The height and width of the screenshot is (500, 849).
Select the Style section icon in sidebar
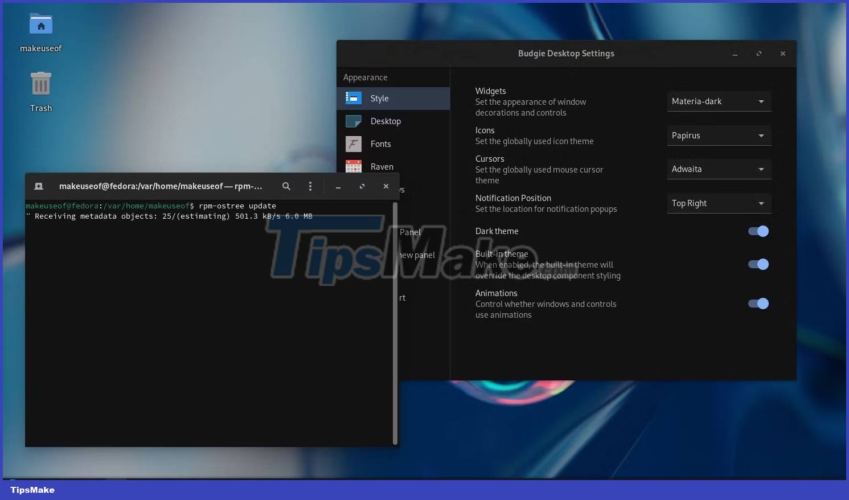pos(353,98)
